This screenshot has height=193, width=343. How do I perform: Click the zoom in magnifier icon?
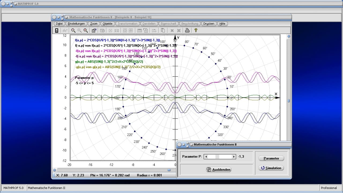click(85, 31)
